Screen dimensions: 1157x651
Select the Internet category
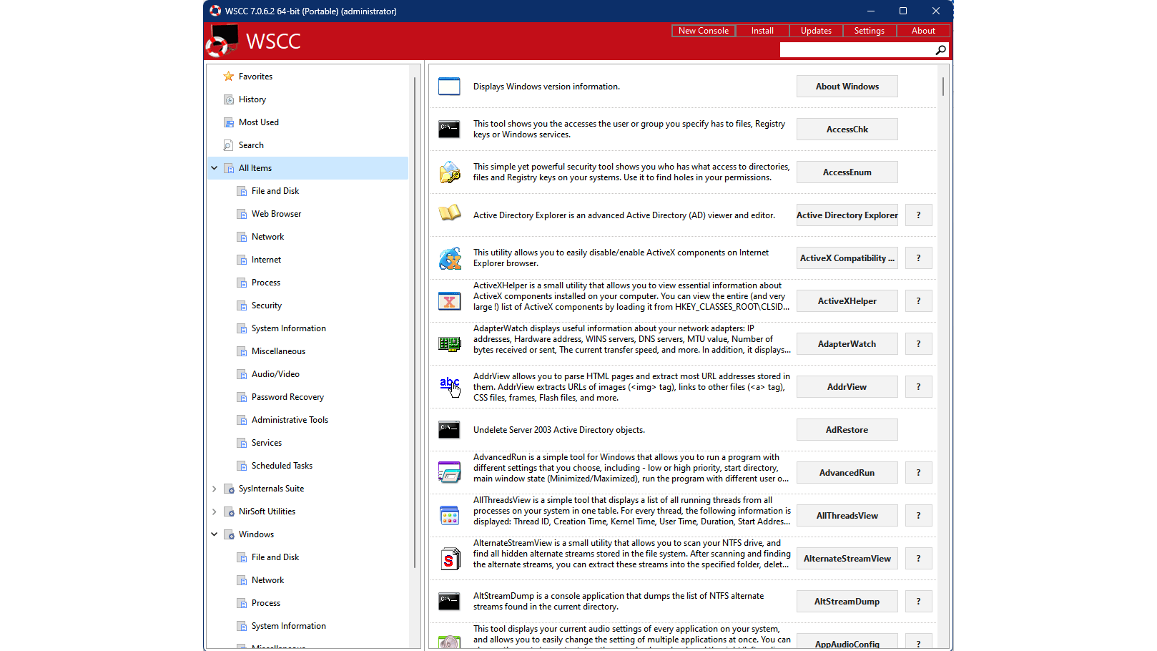(266, 260)
